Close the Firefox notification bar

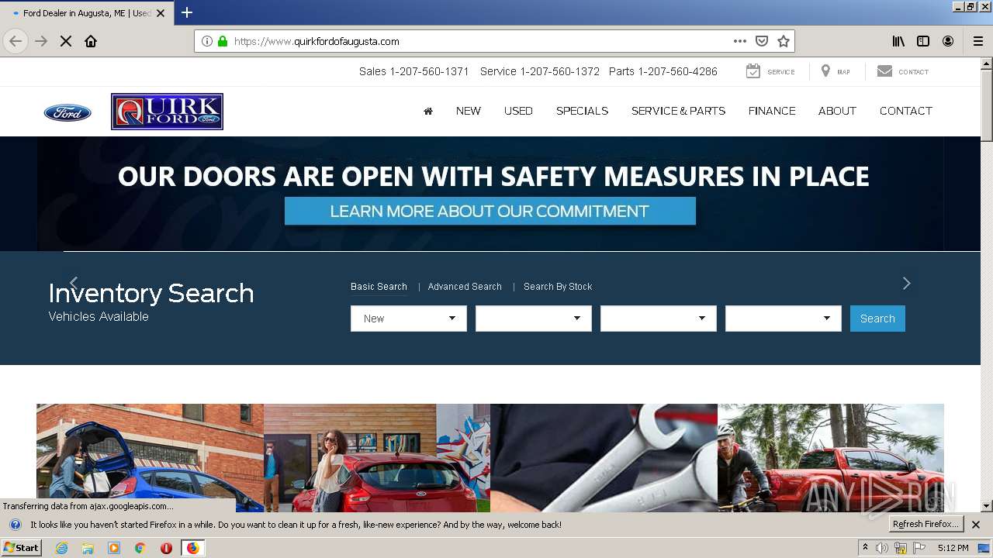pos(976,525)
